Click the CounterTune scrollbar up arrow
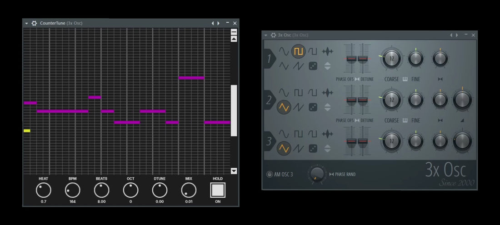The height and width of the screenshot is (225, 500). (234, 39)
